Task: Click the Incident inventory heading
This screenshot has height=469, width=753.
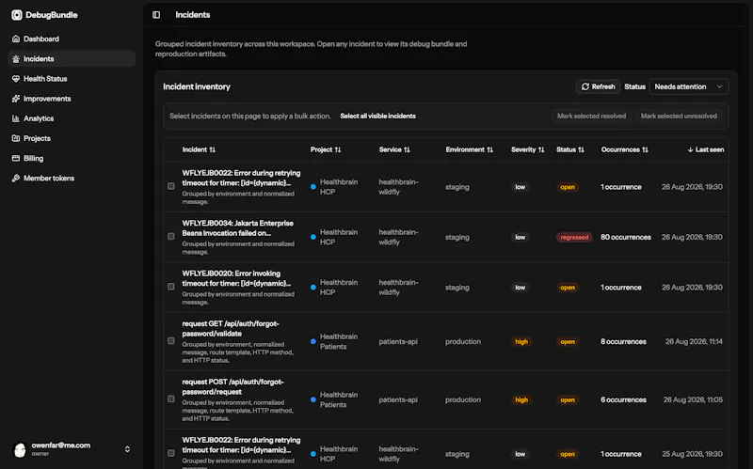Action: coord(197,86)
